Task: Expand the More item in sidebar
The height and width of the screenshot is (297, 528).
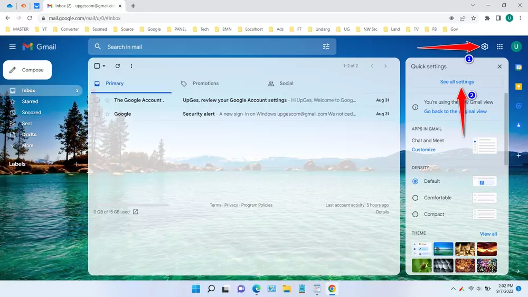Action: point(27,145)
